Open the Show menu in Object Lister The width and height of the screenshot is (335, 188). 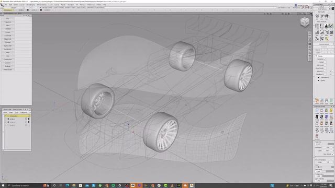(5, 113)
